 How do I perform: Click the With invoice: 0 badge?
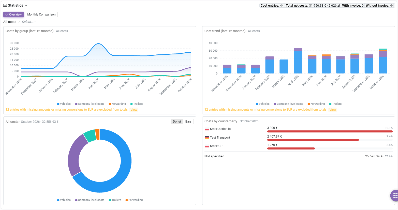coord(353,5)
